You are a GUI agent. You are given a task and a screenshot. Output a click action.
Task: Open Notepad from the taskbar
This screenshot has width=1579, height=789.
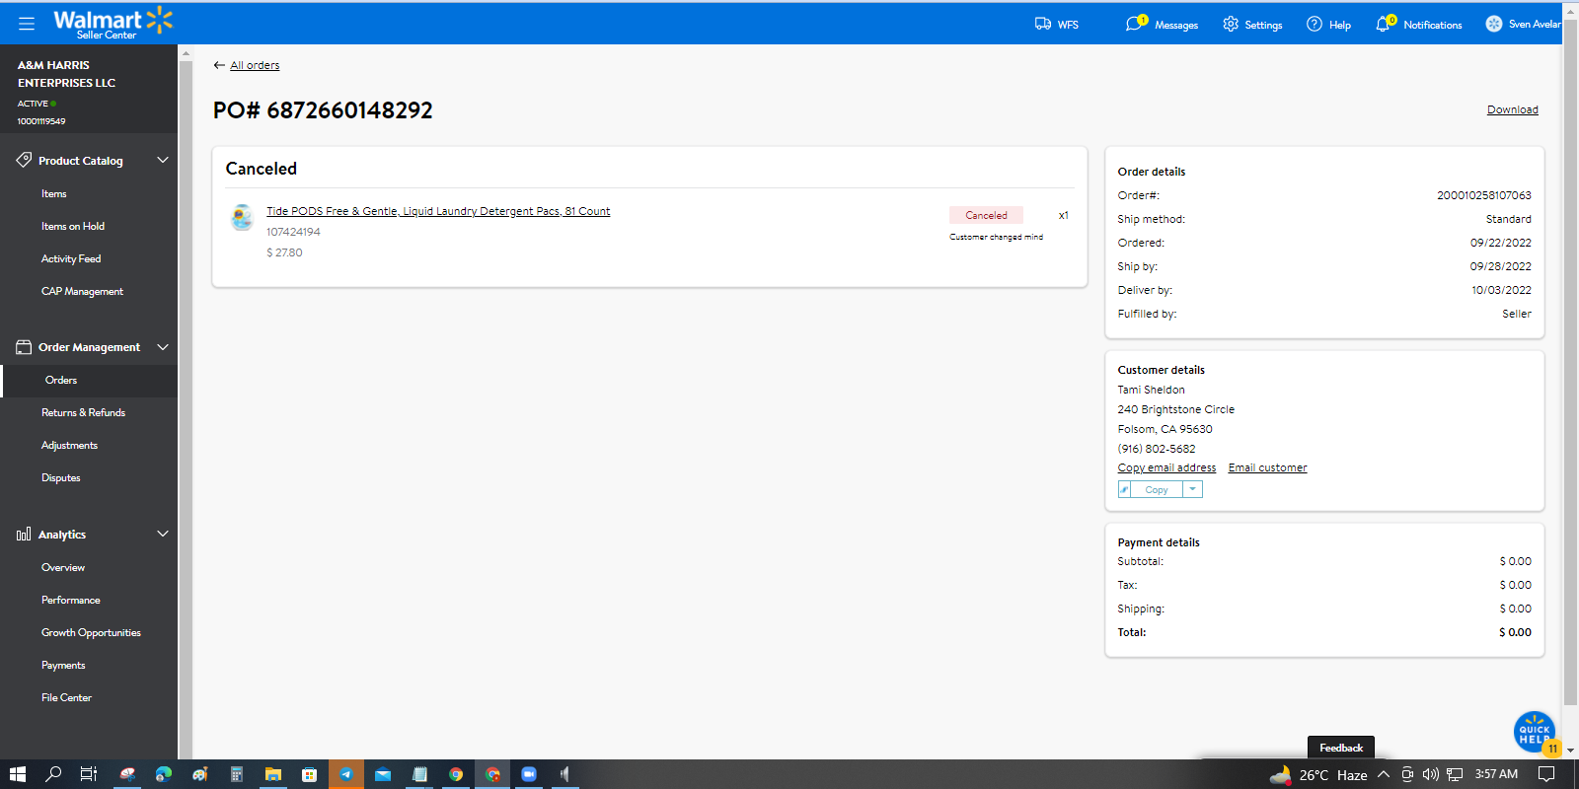(419, 774)
